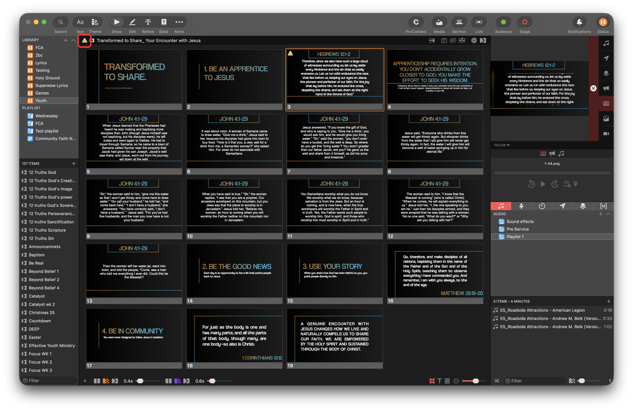Add a new library with plus
The height and width of the screenshot is (411, 633).
tap(66, 40)
